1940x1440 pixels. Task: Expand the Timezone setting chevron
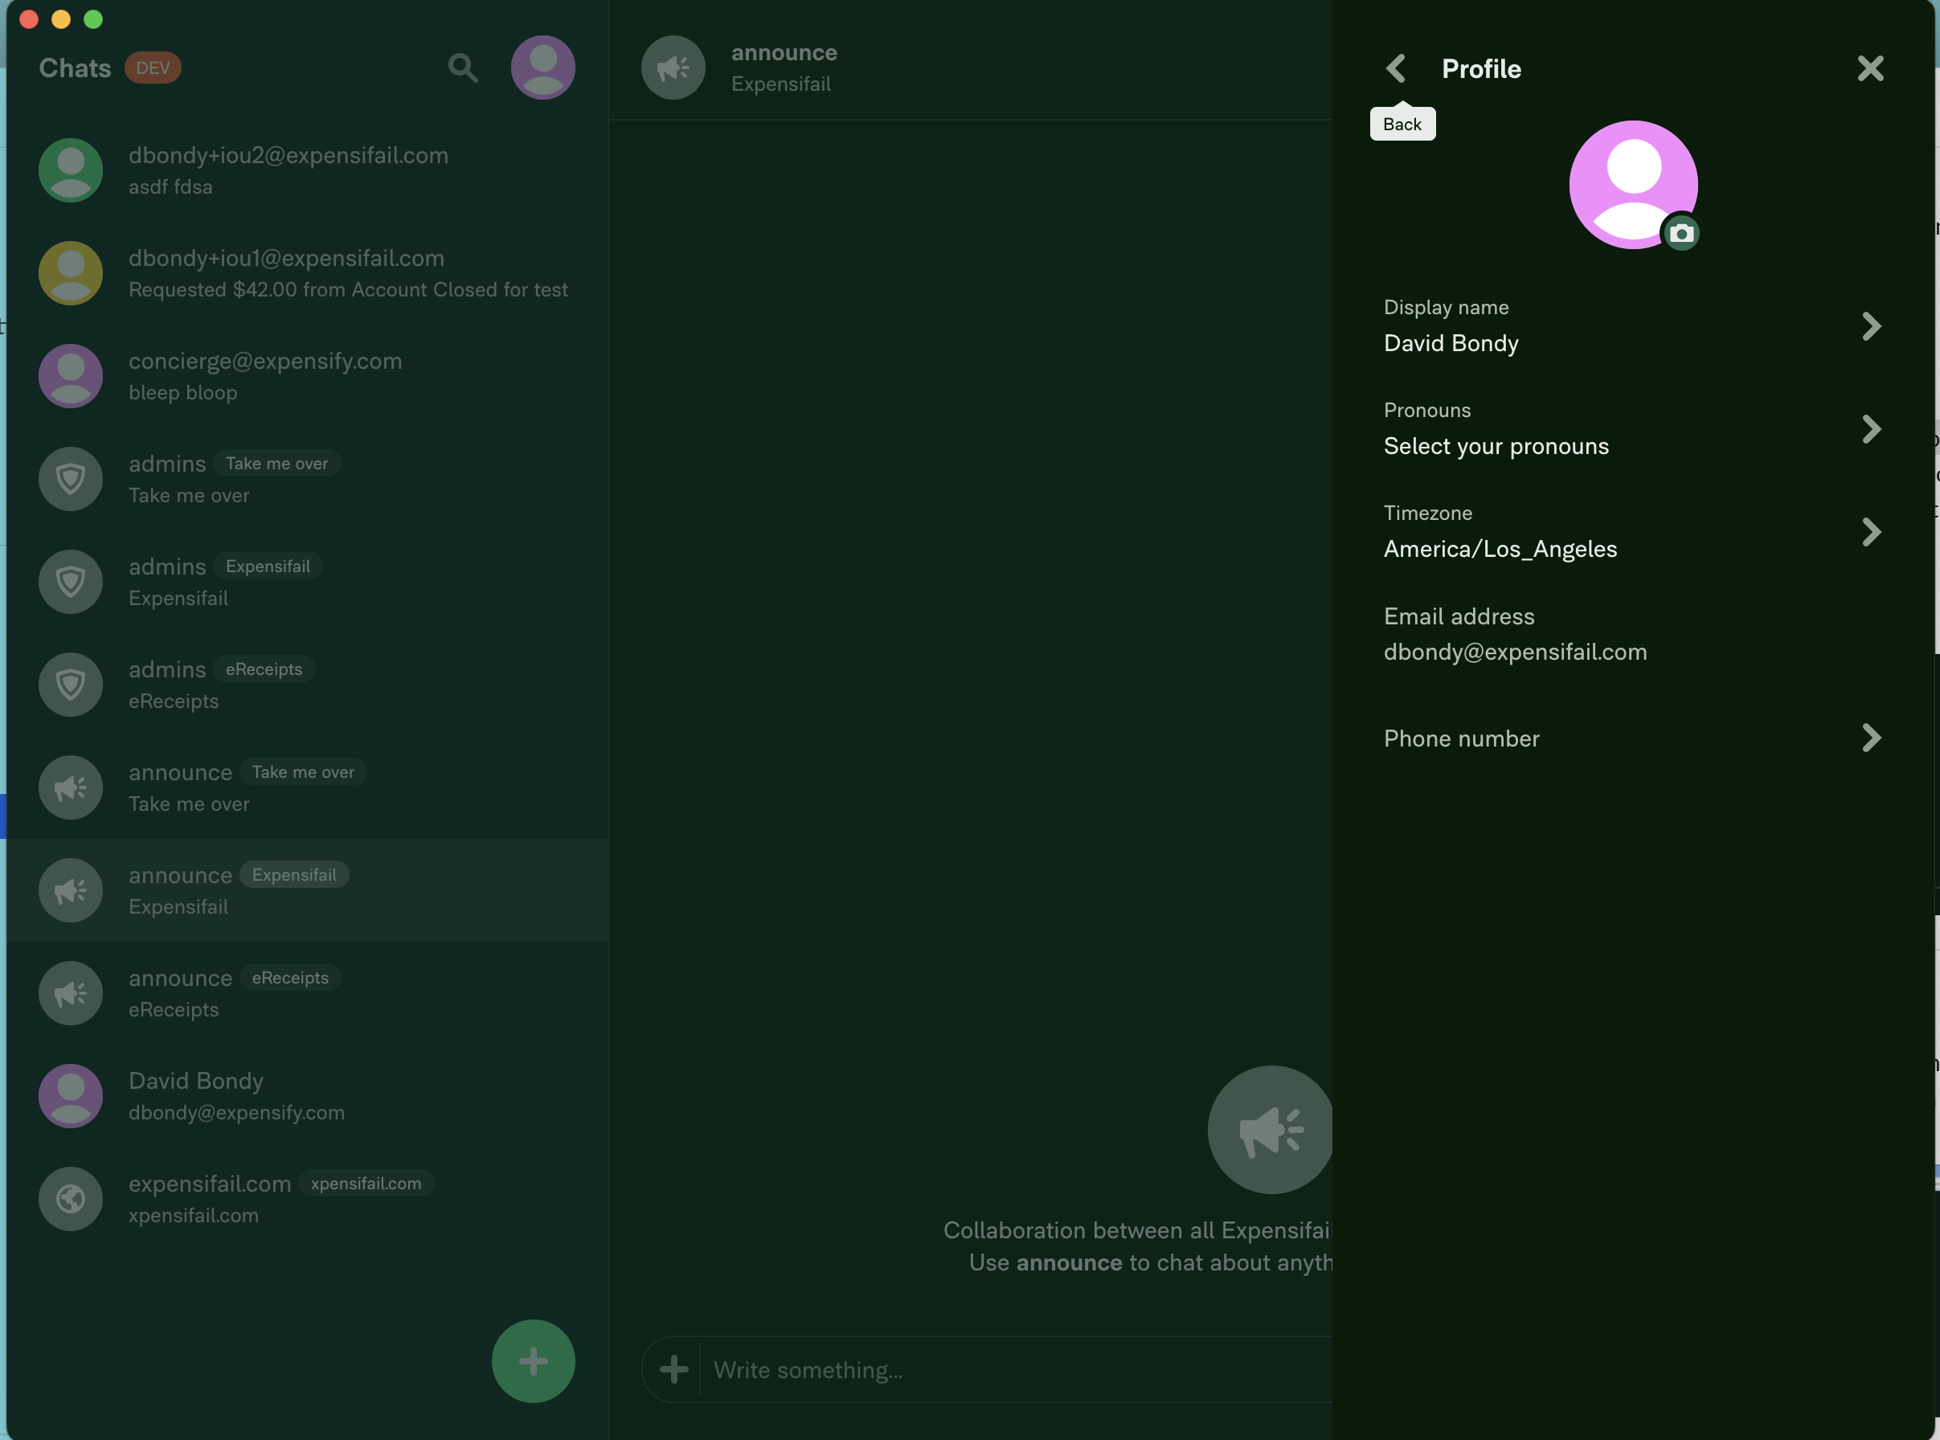1870,532
